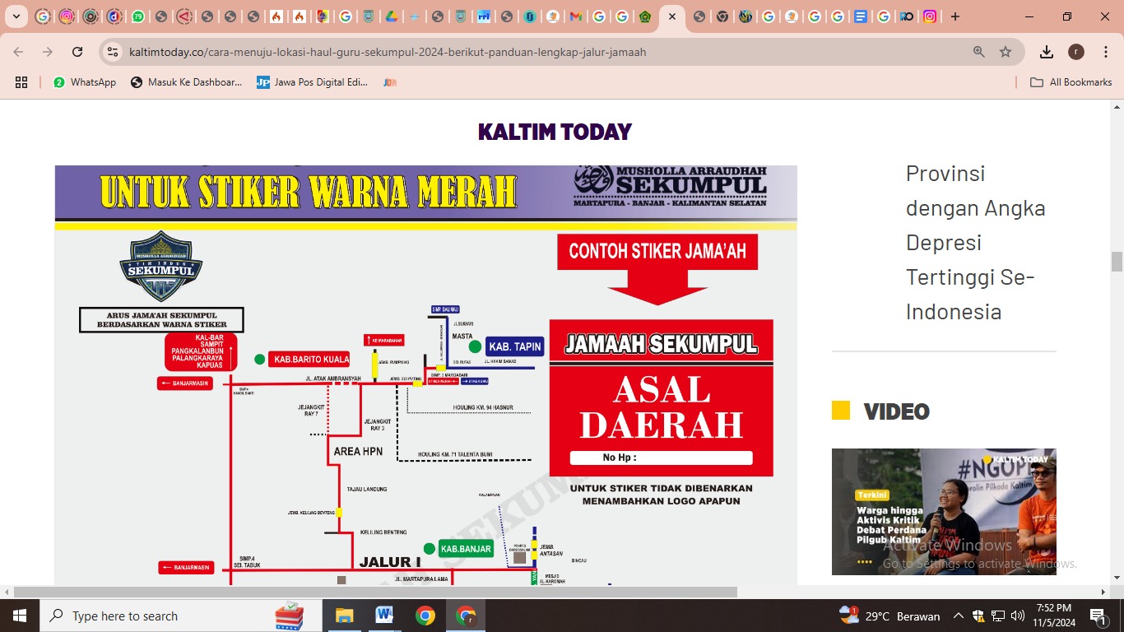The width and height of the screenshot is (1124, 632).
Task: Open the network status tray icon
Action: point(998,616)
